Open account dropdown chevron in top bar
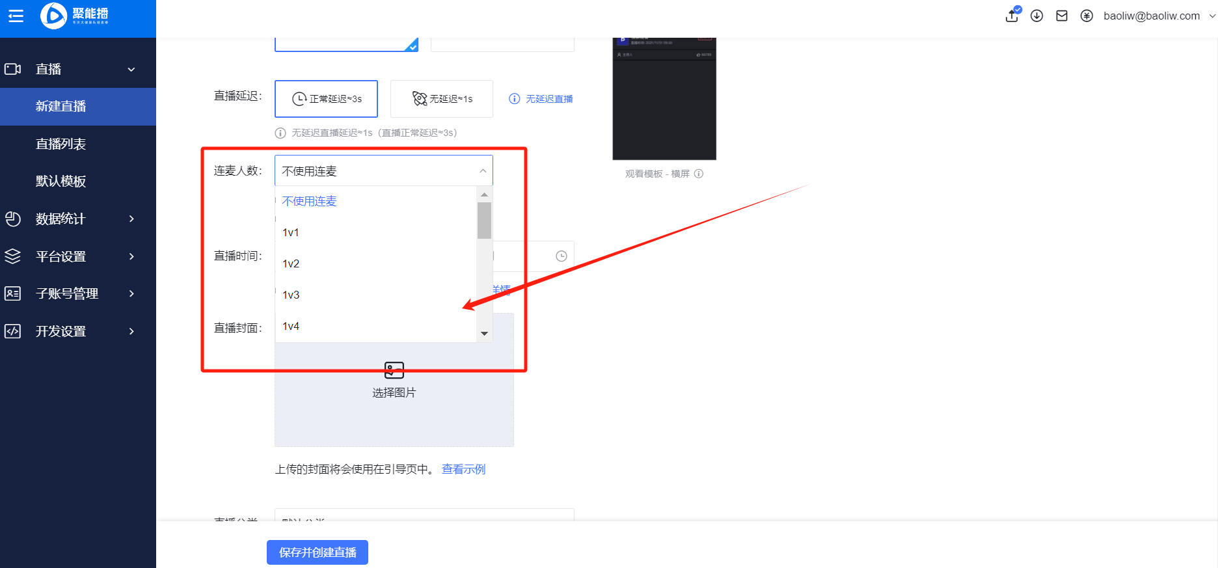This screenshot has width=1218, height=568. [1212, 16]
